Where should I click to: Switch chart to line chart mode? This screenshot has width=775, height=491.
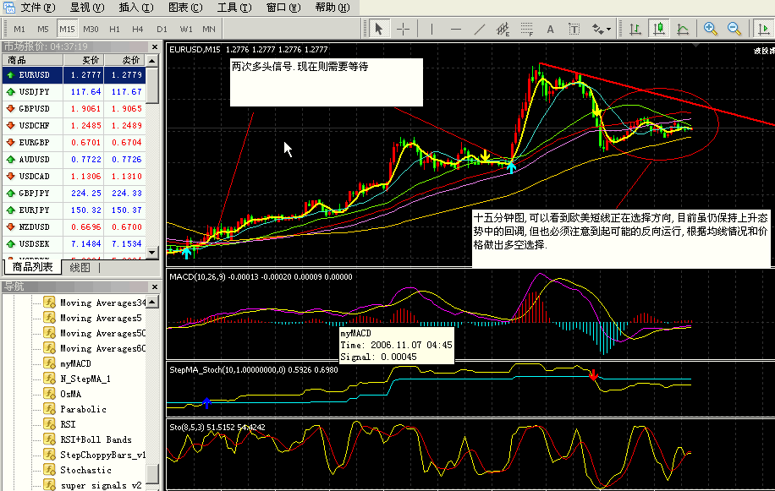(x=683, y=29)
